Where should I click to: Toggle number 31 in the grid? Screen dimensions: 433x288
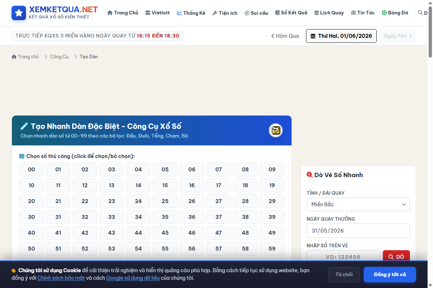point(58,217)
